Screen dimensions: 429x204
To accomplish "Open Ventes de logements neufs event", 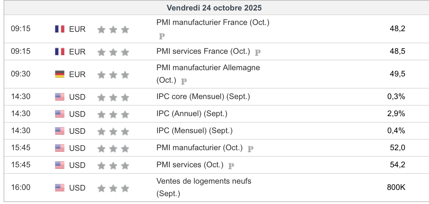I will [x=204, y=181].
